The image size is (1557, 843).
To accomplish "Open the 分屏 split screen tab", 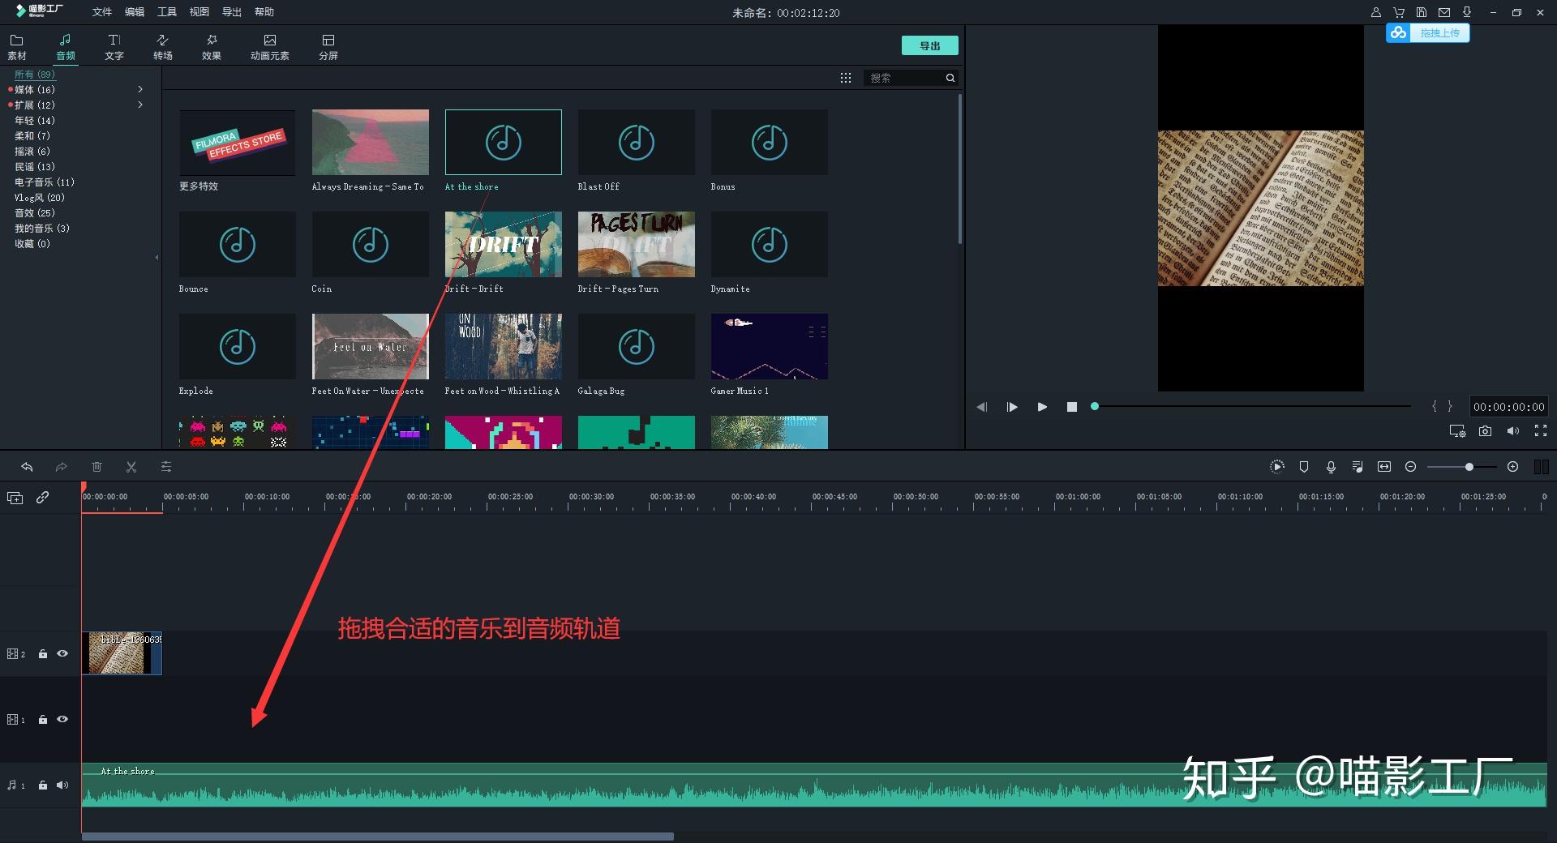I will click(328, 47).
